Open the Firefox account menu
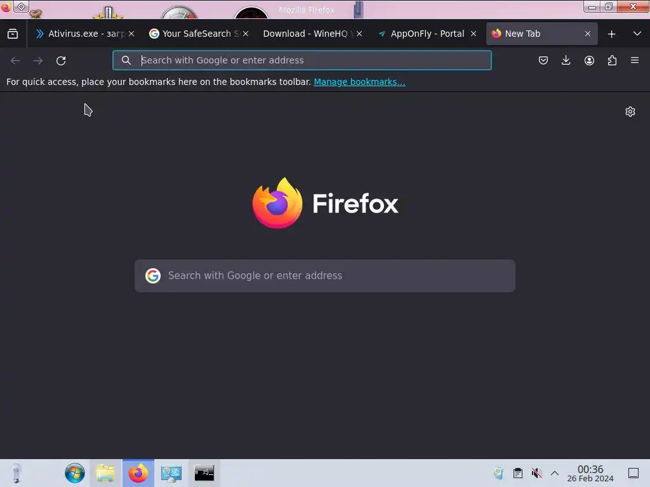 589,60
